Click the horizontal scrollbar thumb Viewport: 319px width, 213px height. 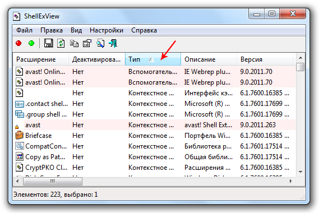pyautogui.click(x=53, y=181)
